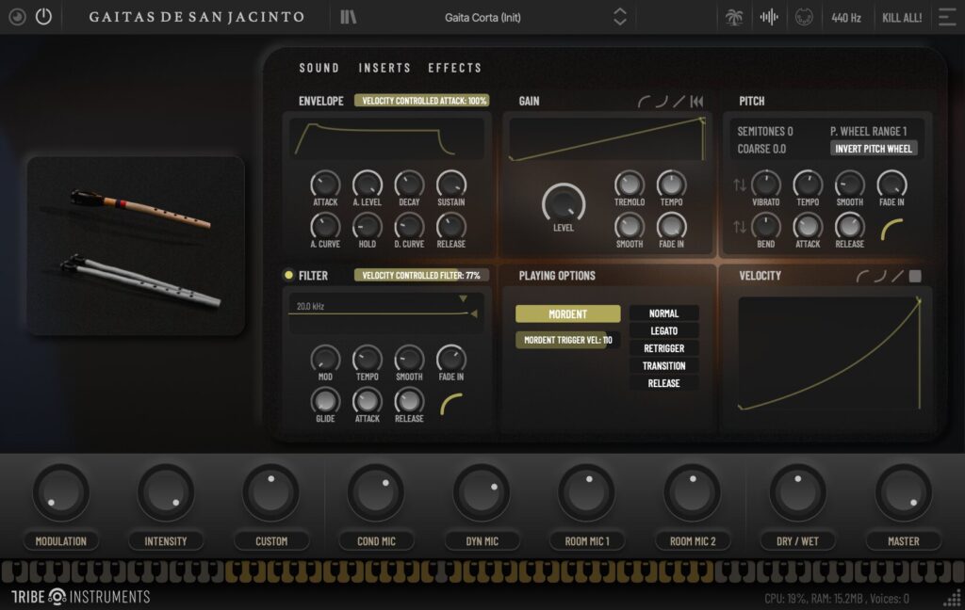Adjust Velocity Controlled Filter slider
Image resolution: width=965 pixels, height=610 pixels.
(421, 276)
